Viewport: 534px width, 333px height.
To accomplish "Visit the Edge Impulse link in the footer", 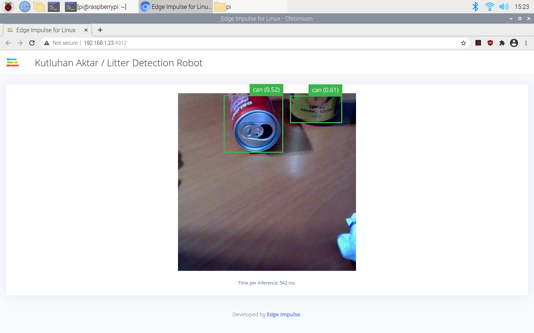I will 283,314.
